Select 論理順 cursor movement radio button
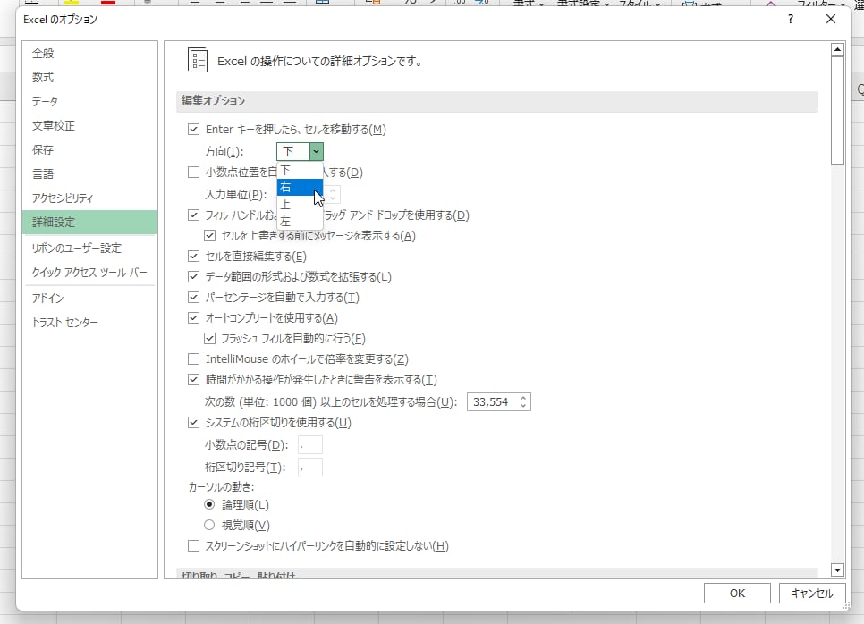The width and height of the screenshot is (864, 624). click(x=209, y=504)
